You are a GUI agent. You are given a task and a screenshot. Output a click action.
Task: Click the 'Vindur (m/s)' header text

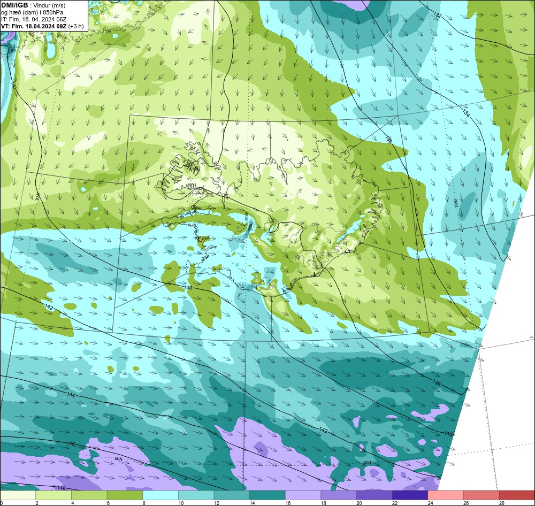point(49,5)
